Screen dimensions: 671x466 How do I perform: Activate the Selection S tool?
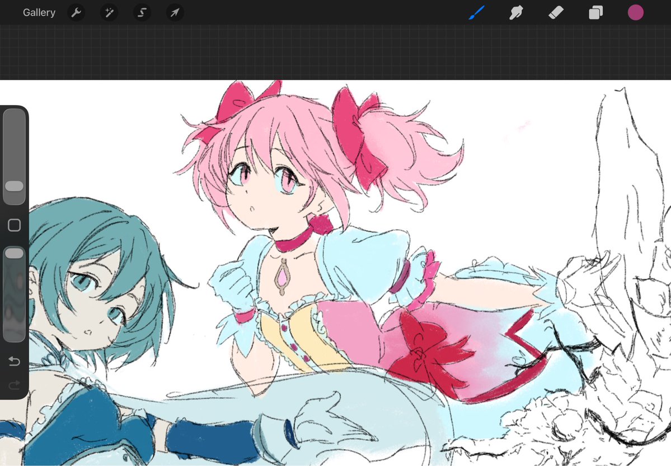point(142,12)
